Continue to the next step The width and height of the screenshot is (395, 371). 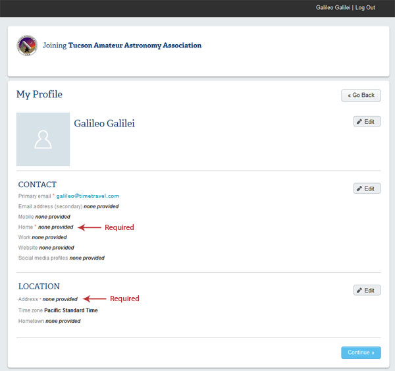point(361,353)
